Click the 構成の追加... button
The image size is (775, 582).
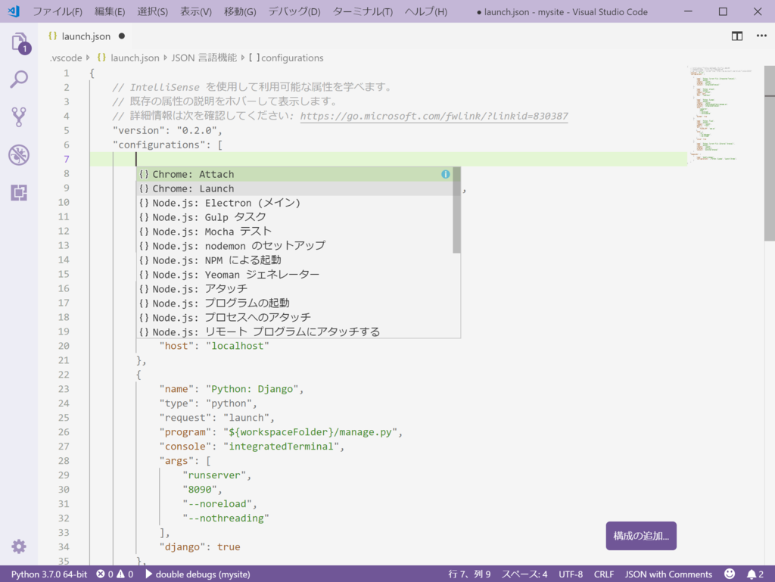pyautogui.click(x=641, y=536)
